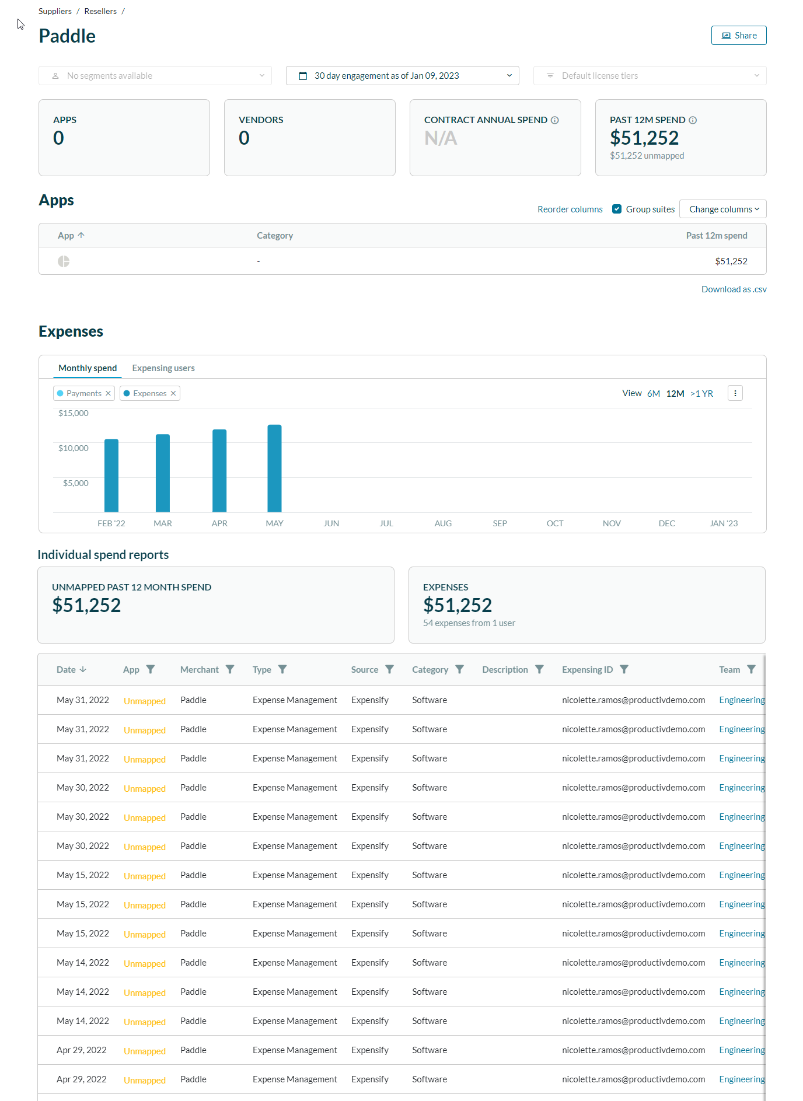Image resolution: width=803 pixels, height=1101 pixels.
Task: Filter the table by Source
Action: pos(389,669)
